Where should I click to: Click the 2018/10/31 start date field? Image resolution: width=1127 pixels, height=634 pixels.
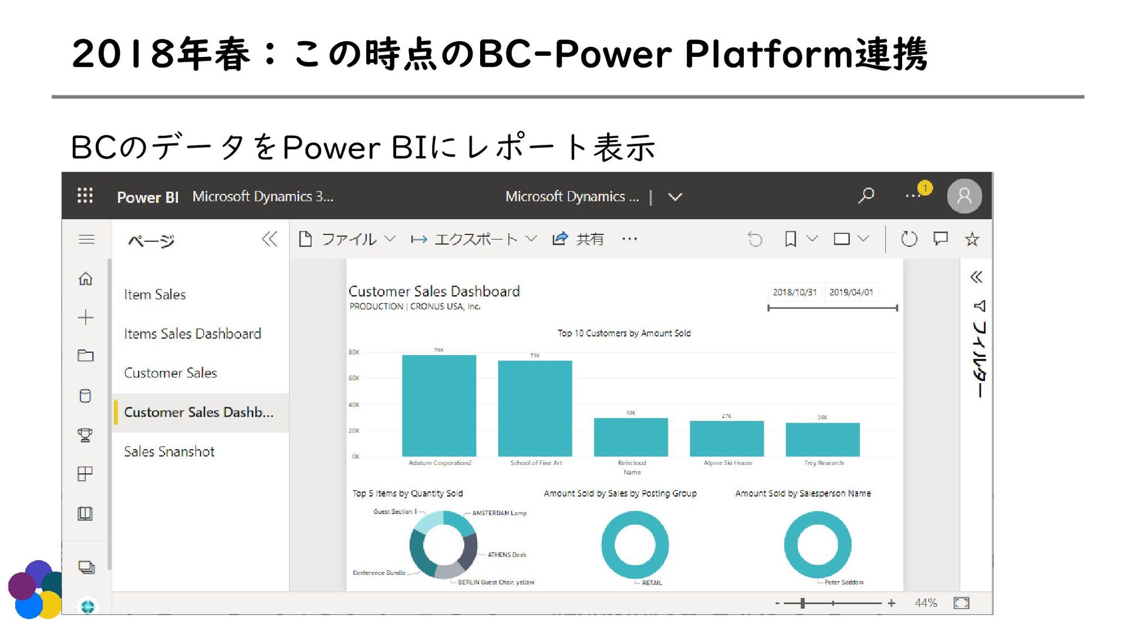[x=794, y=292]
